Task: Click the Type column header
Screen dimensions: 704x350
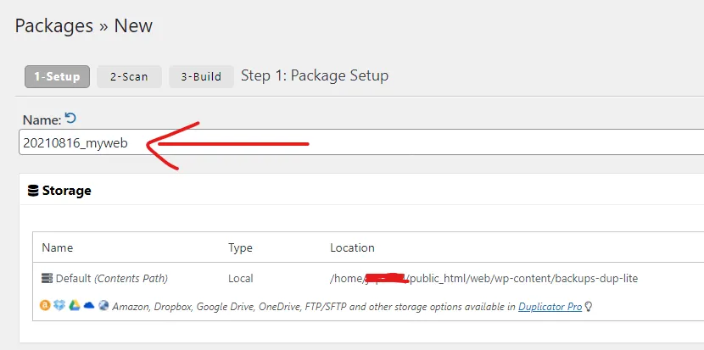Action: pyautogui.click(x=240, y=247)
